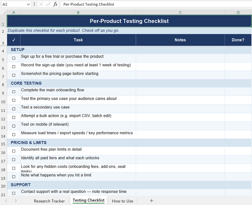Screen dimensions: 252x205
Task: Switch to the Research Tracker sheet tab
Action: click(49, 201)
